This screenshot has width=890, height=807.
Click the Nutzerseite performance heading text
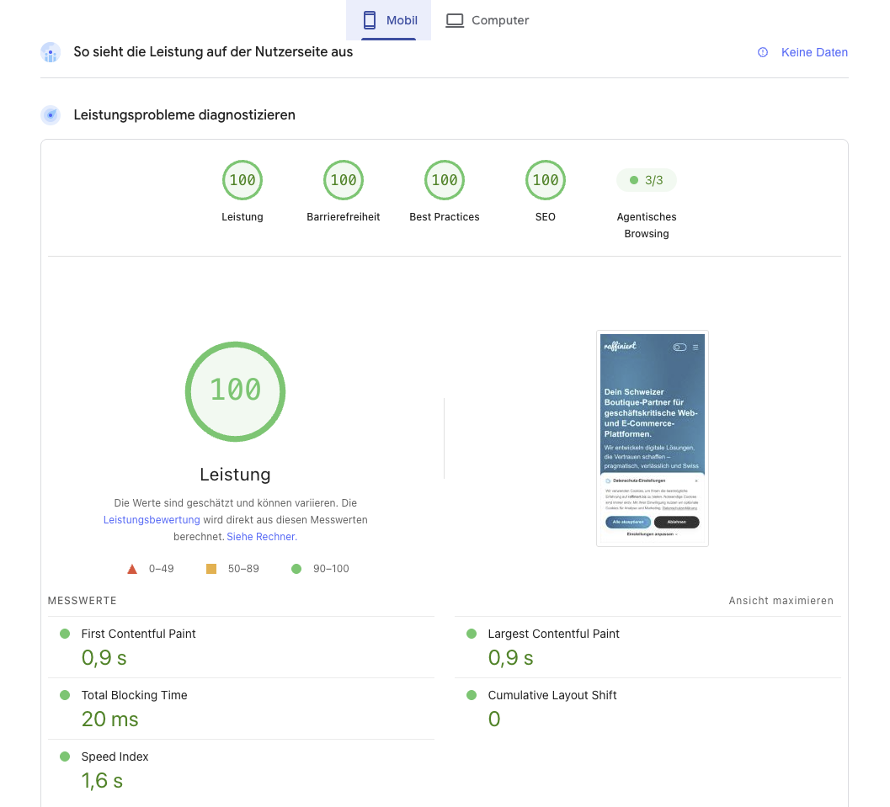point(213,52)
